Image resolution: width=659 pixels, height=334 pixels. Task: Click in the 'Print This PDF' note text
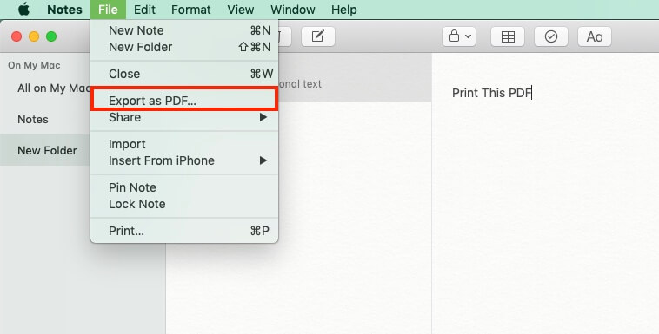[x=492, y=93]
